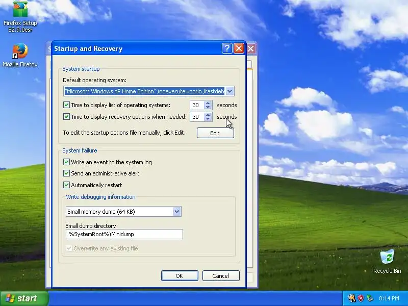This screenshot has height=306, width=408.
Task: Click the Default operating system label
Action: coord(94,80)
